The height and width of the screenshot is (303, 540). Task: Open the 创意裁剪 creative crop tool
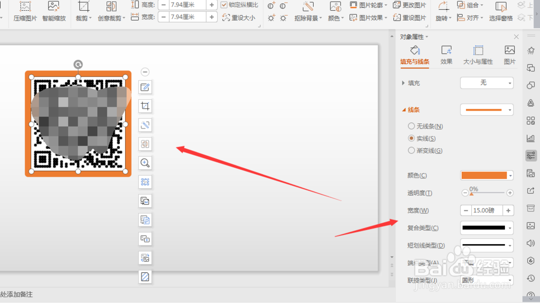coord(111,11)
